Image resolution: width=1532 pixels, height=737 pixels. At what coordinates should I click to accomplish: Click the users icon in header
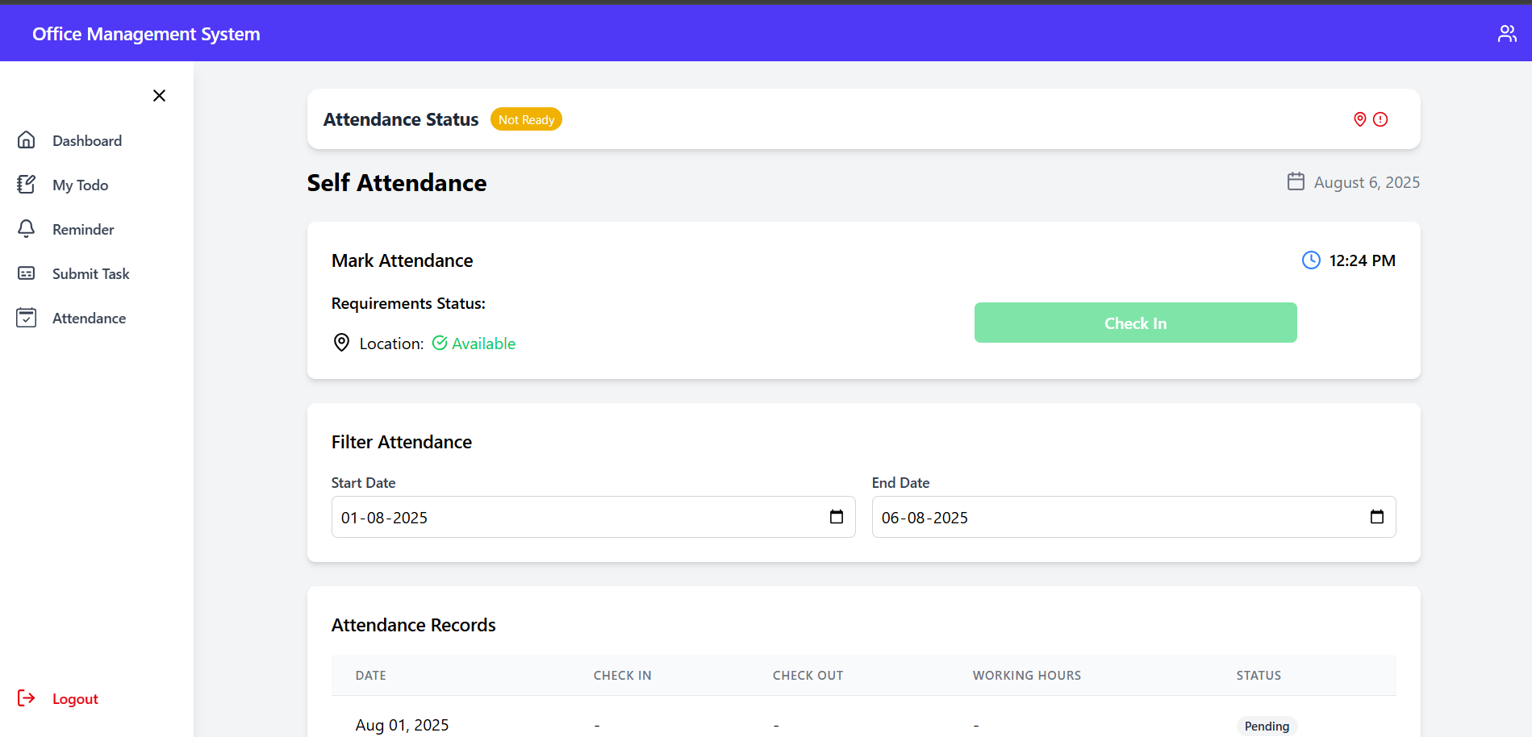[1506, 34]
